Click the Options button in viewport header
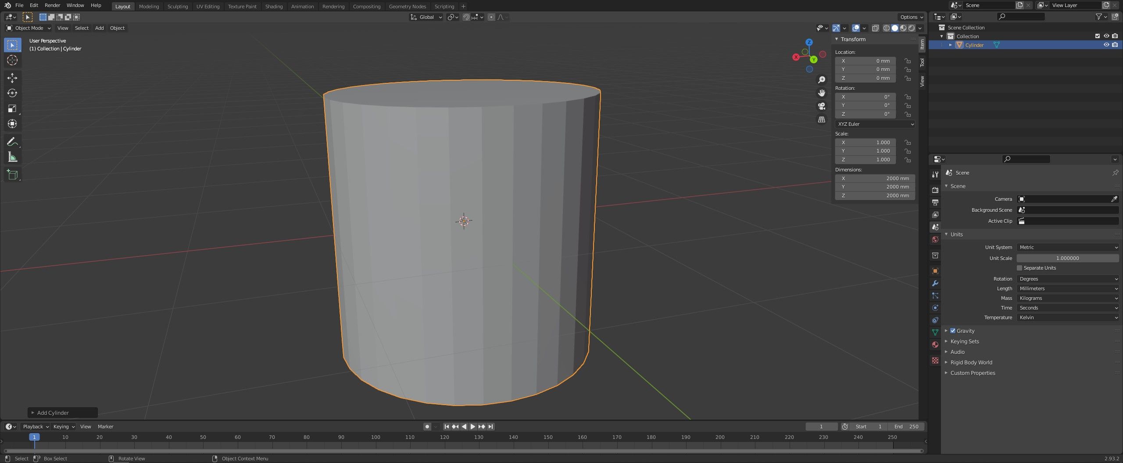Image resolution: width=1123 pixels, height=463 pixels. click(x=912, y=17)
